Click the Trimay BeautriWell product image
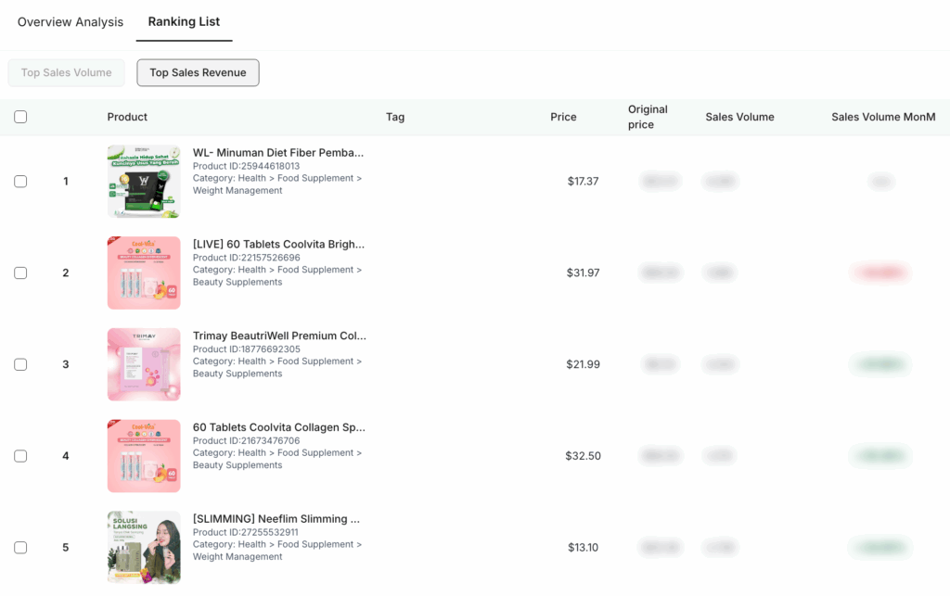Viewport: 950px width, 596px height. [144, 364]
